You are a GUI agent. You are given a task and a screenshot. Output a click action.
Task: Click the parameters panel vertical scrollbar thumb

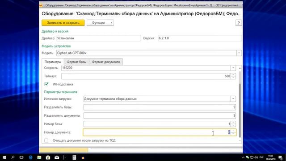(240, 110)
